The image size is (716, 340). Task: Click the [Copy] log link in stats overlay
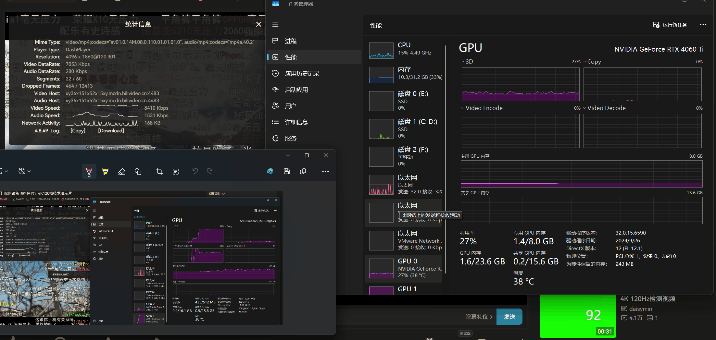pyautogui.click(x=78, y=131)
